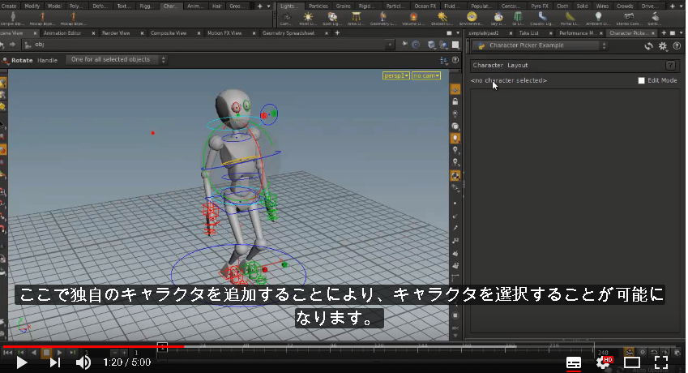Play the YouTube video
688x373 pixels.
[x=22, y=362]
